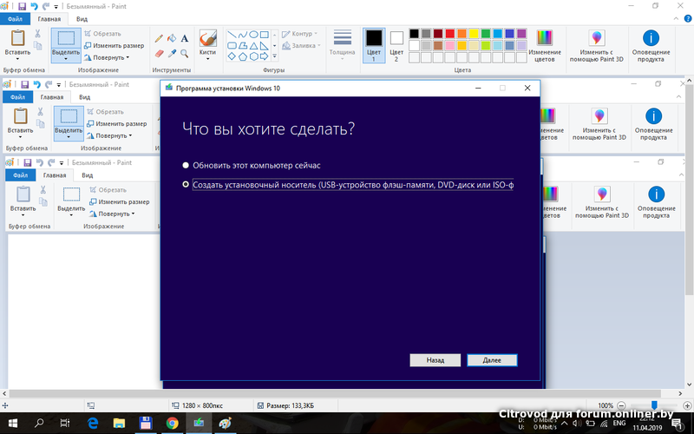Select the Text tool in the top ribbon
Viewport: 694px width, 434px height.
coord(185,38)
